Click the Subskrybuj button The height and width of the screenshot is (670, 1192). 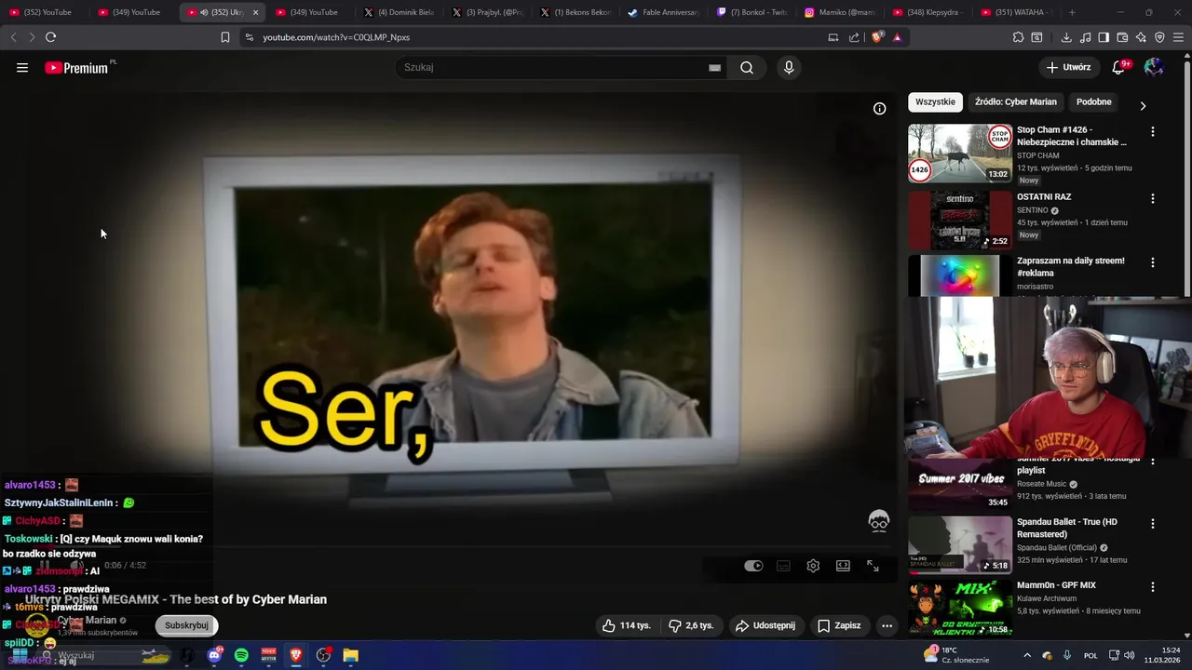tap(186, 625)
